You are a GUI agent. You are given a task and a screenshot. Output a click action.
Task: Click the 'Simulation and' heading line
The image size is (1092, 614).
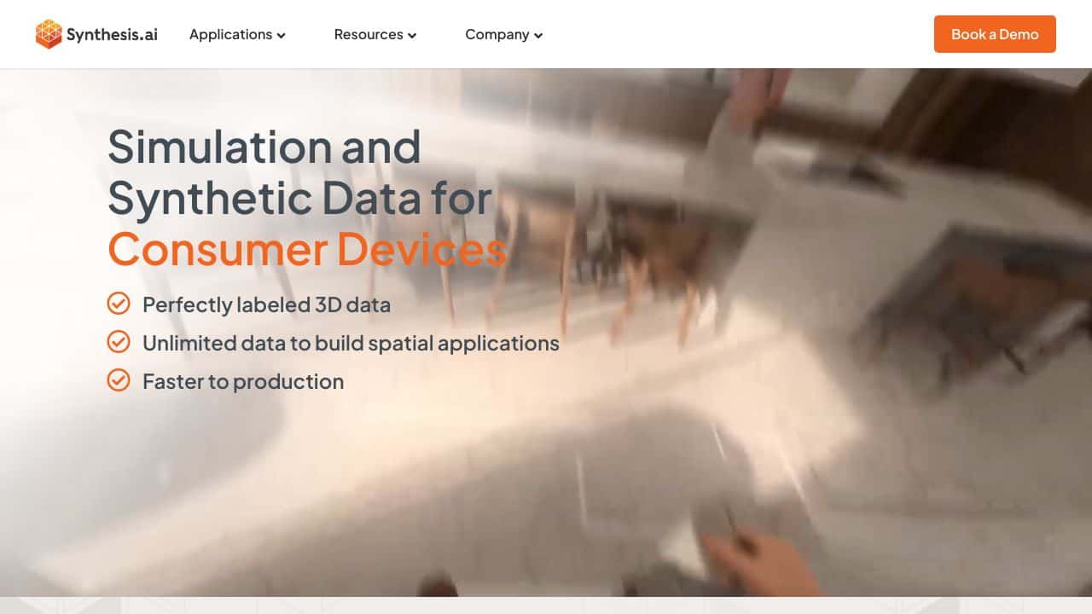[264, 147]
